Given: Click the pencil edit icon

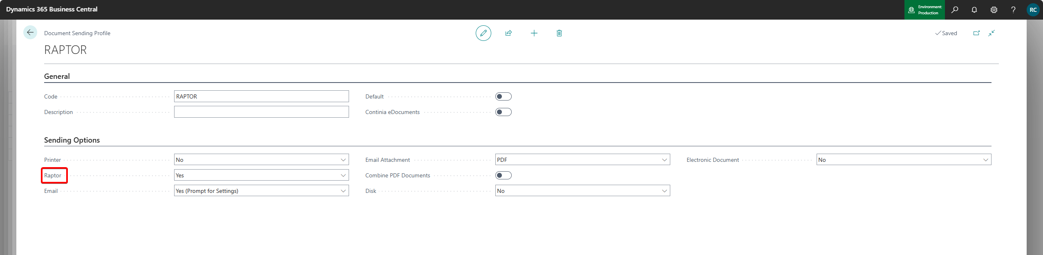Looking at the screenshot, I should [483, 33].
